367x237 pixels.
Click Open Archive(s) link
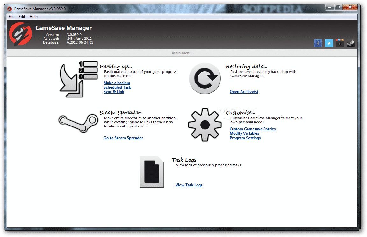[x=244, y=92]
